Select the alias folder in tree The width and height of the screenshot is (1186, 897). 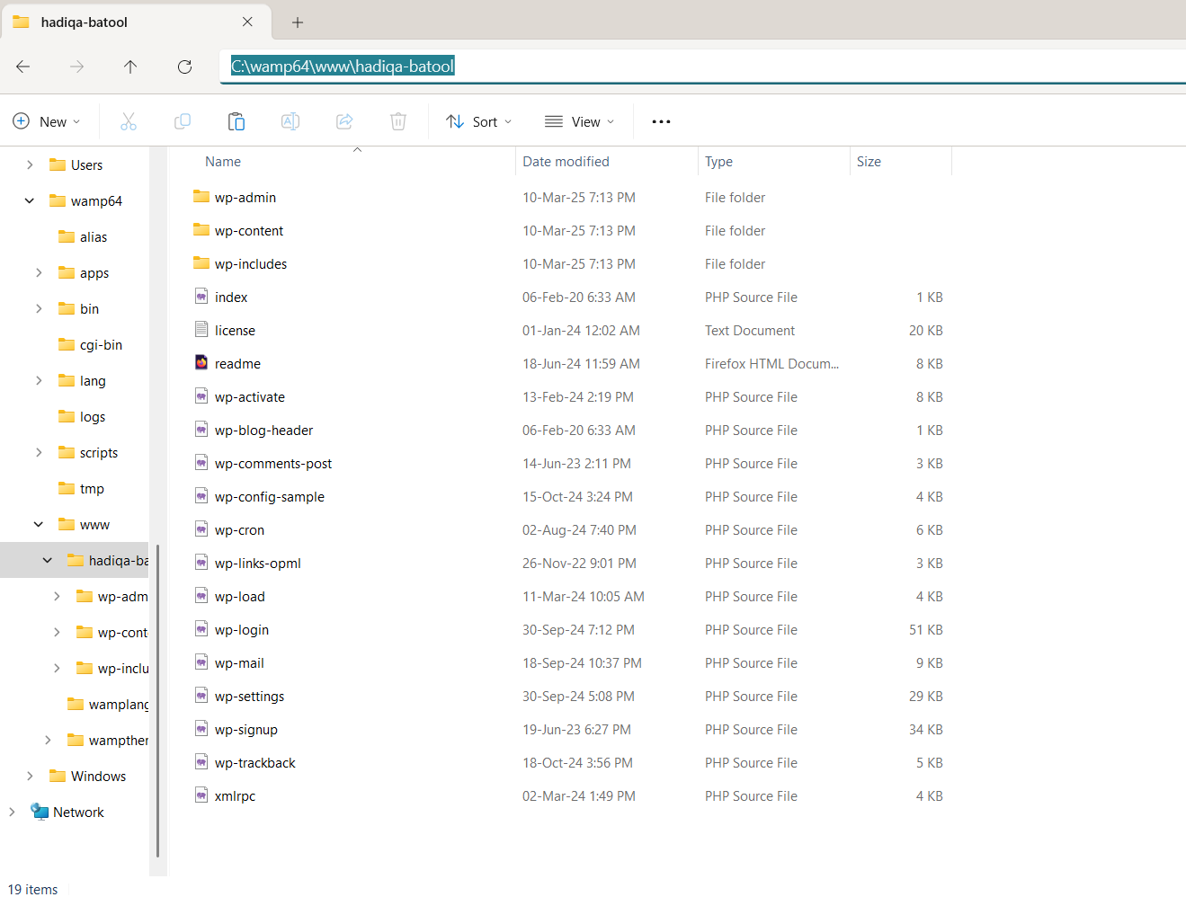click(83, 236)
